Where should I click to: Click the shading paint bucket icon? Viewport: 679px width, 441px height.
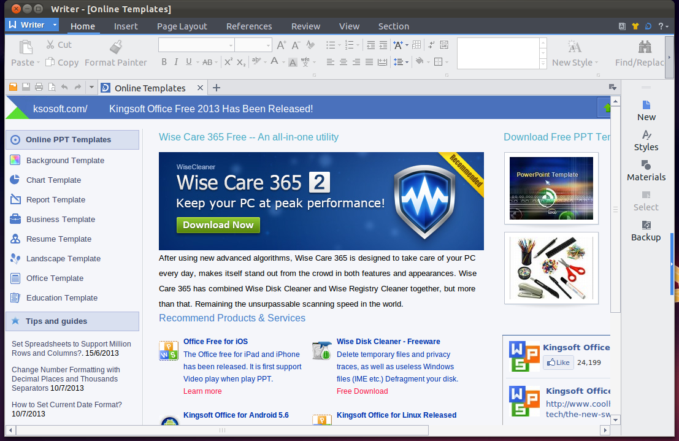419,61
